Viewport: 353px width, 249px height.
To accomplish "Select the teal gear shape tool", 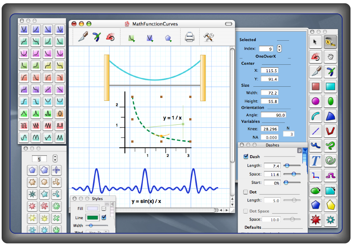I will 330,220.
